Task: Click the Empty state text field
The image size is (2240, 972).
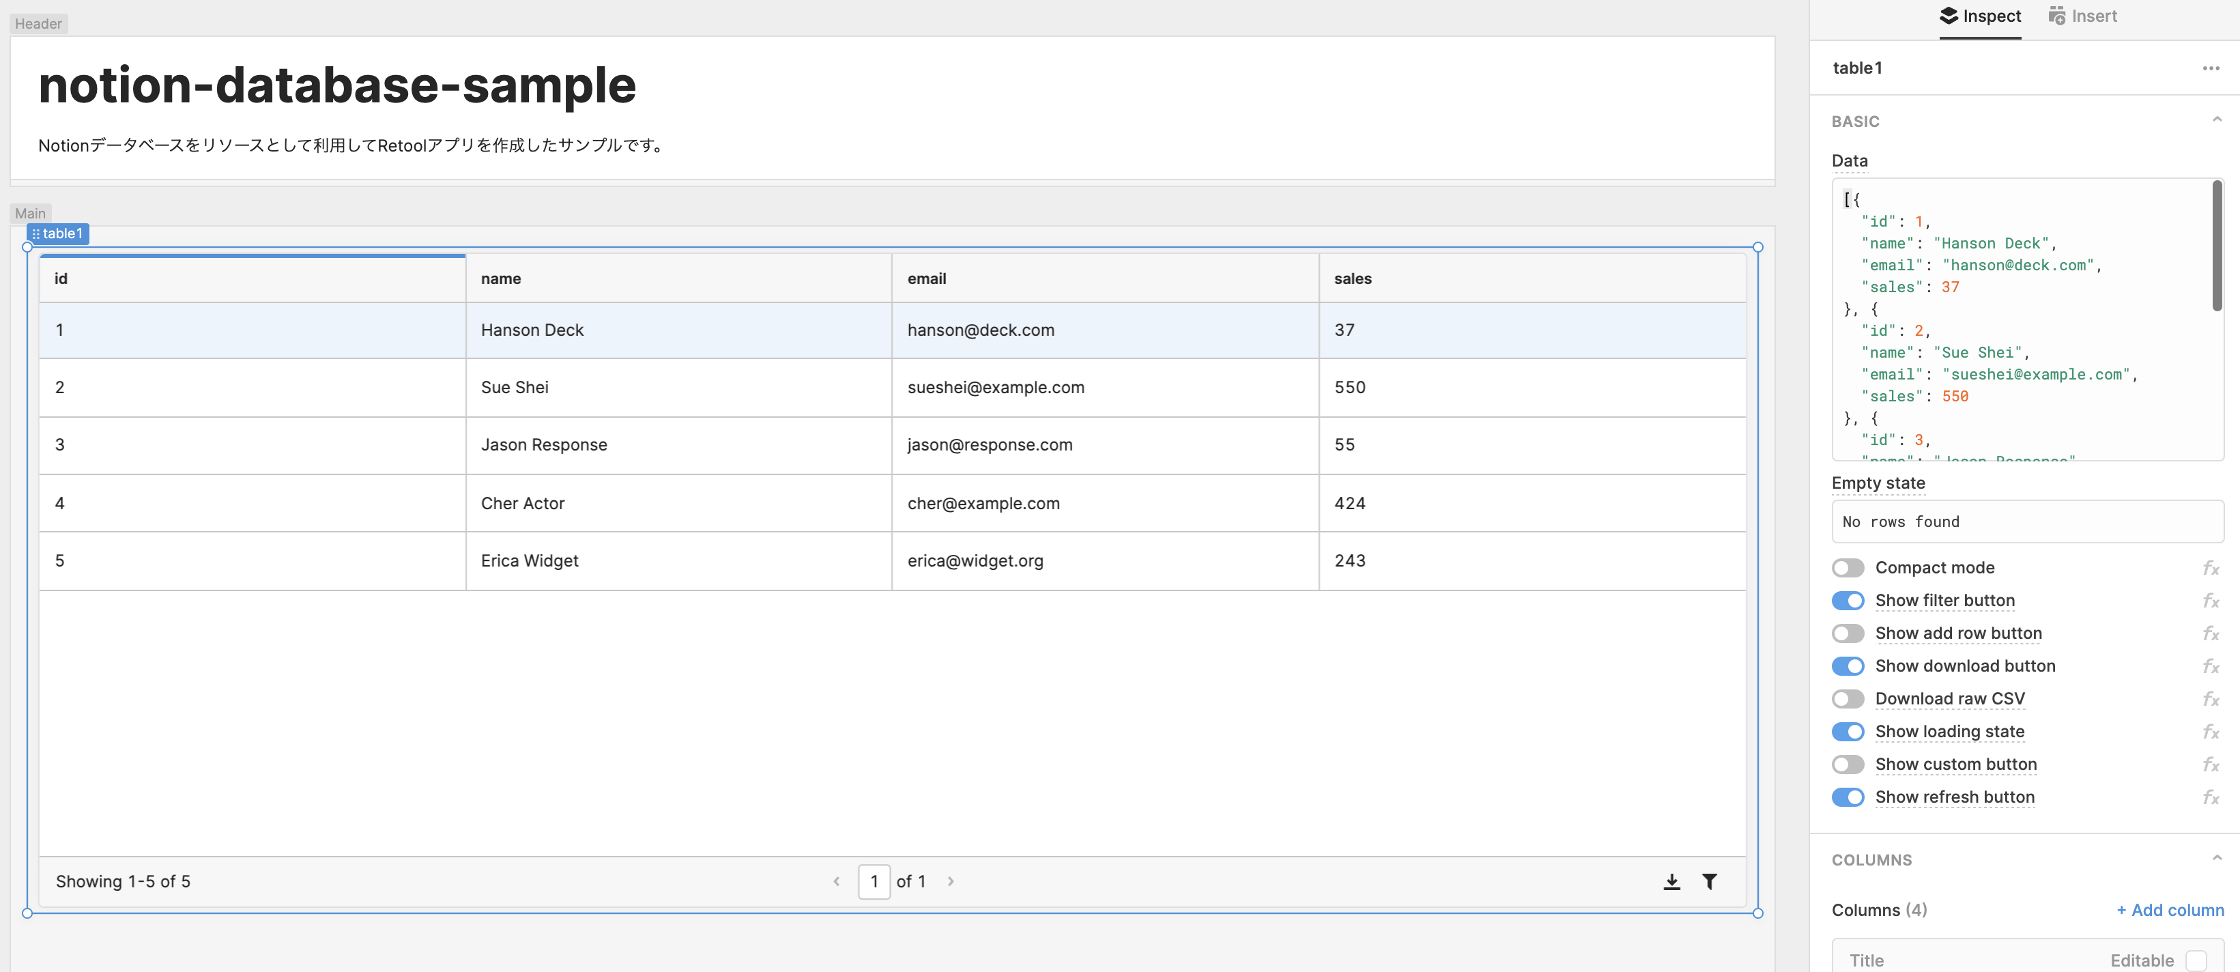Action: [2027, 521]
